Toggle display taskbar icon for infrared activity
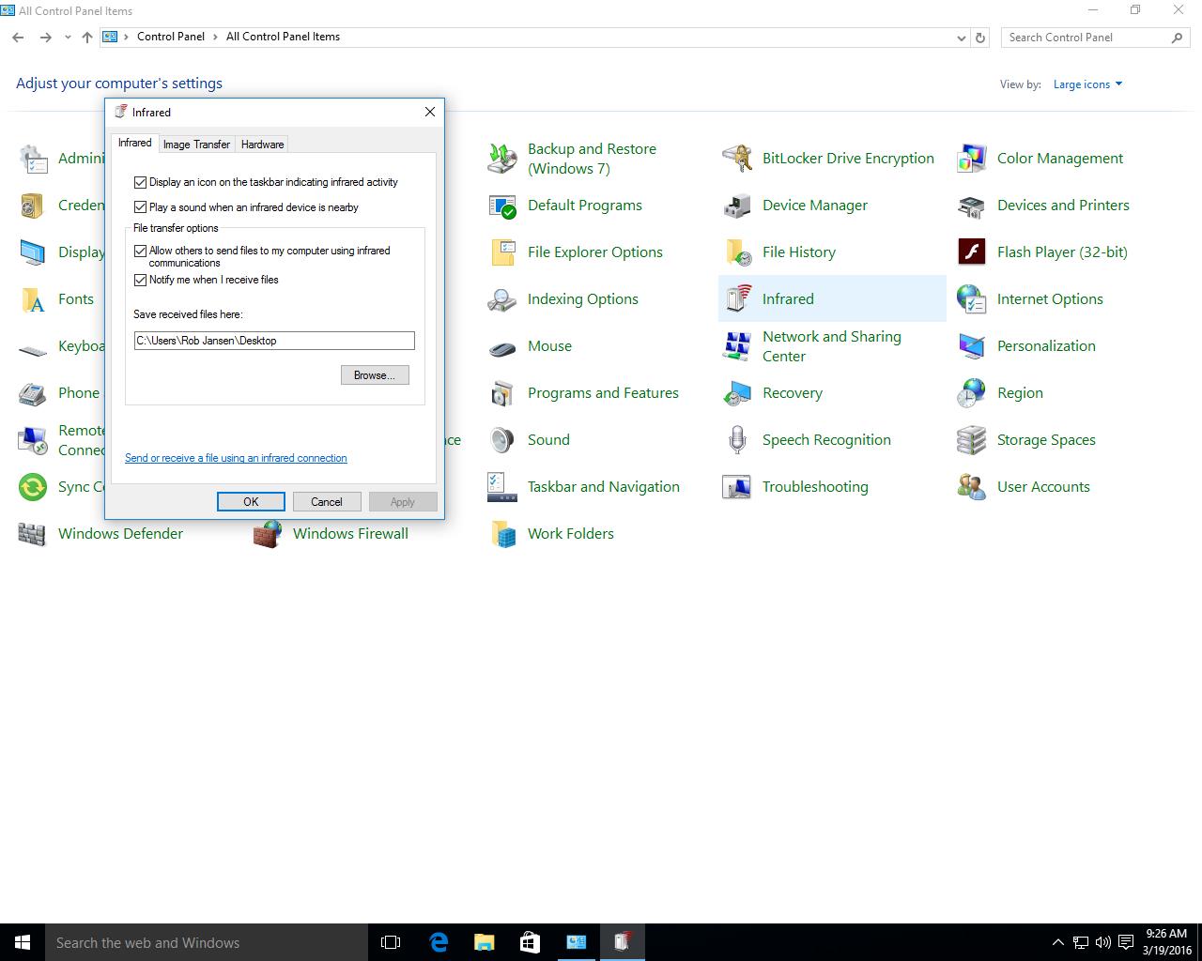This screenshot has width=1202, height=961. pyautogui.click(x=141, y=182)
